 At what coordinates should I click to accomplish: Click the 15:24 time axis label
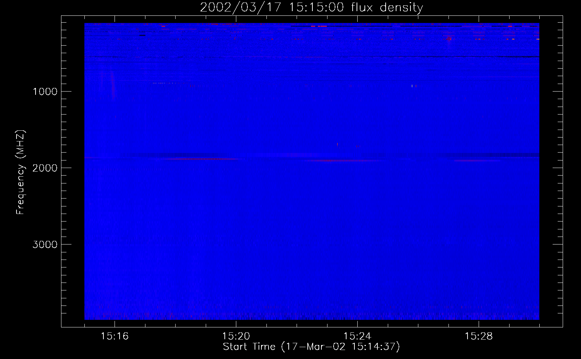click(x=357, y=336)
